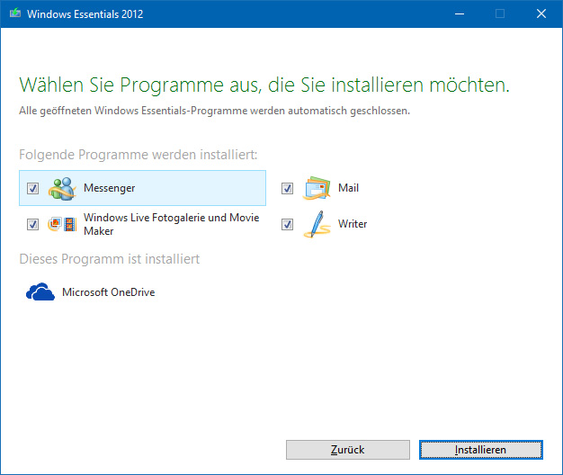Uncheck the Writer checkbox

[287, 224]
